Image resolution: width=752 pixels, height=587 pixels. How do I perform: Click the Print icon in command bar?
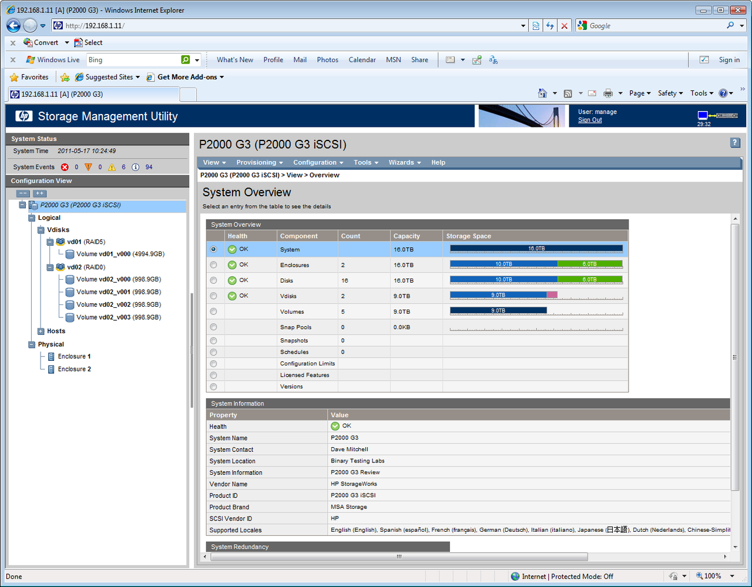[608, 93]
